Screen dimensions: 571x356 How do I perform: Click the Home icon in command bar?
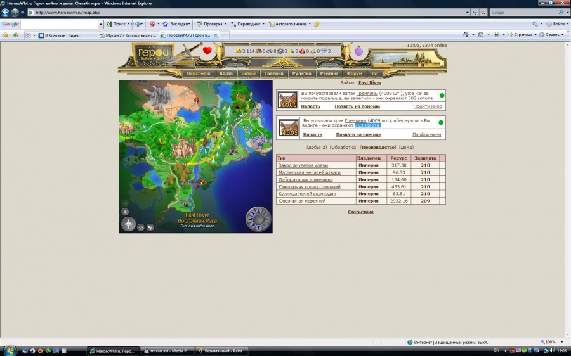[x=466, y=35]
